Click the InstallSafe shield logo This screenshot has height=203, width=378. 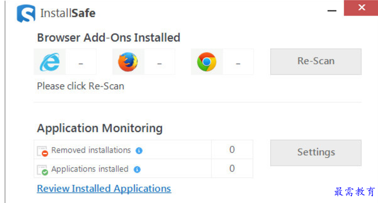26,14
